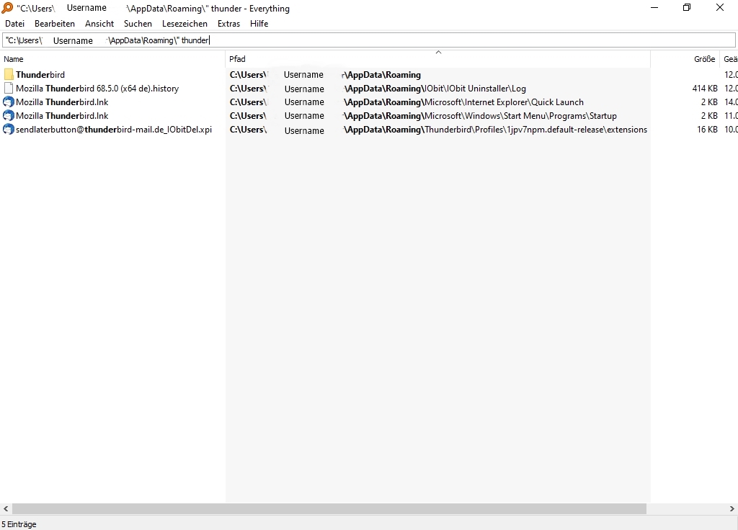Close the Everything window
This screenshot has height=530, width=738.
(x=720, y=7)
